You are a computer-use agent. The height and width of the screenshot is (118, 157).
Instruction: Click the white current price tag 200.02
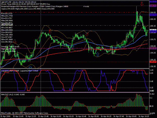click(153, 30)
